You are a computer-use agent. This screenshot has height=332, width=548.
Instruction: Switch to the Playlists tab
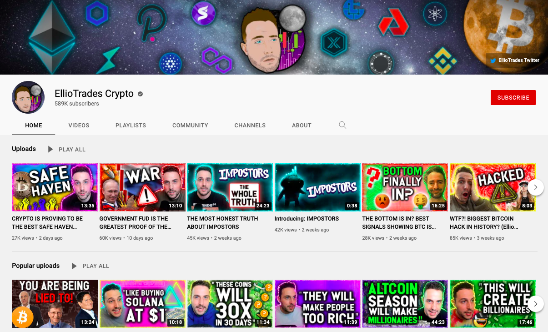pyautogui.click(x=131, y=125)
